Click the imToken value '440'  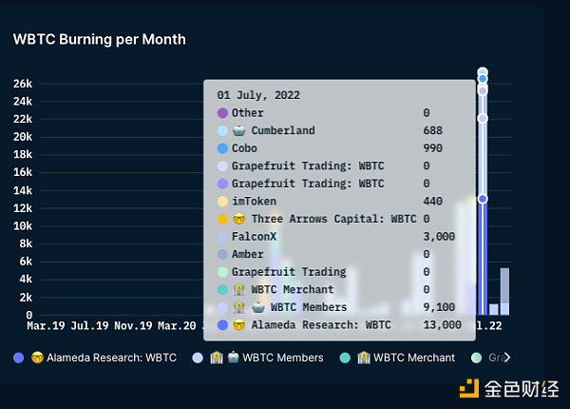click(432, 202)
